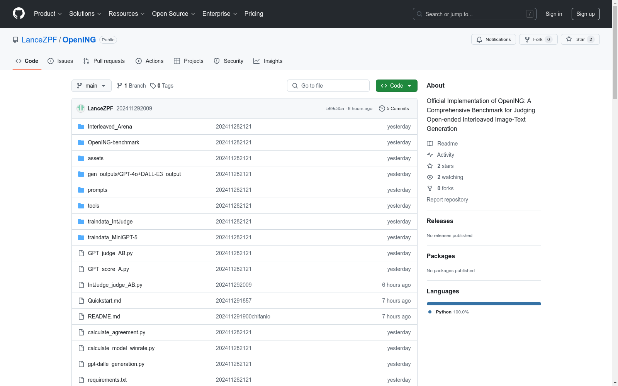Screen dimensions: 618x386
Task: Click Sign in
Action: click(x=554, y=14)
